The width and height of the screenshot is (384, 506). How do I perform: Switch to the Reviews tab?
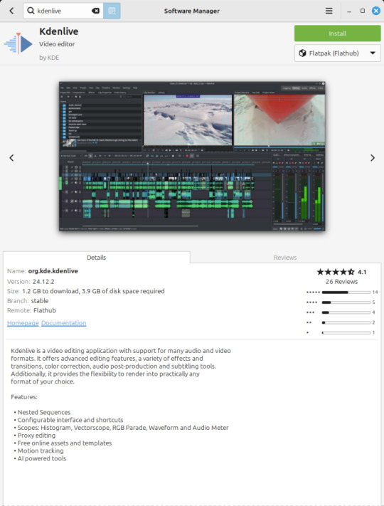pyautogui.click(x=285, y=258)
